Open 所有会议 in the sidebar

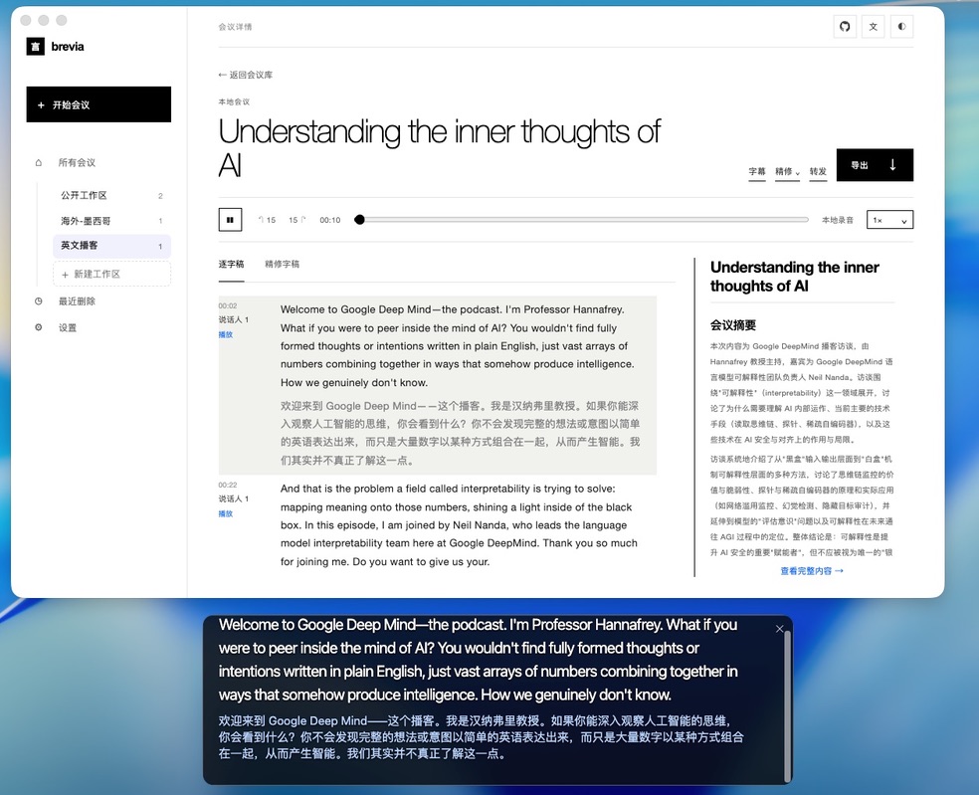click(77, 162)
